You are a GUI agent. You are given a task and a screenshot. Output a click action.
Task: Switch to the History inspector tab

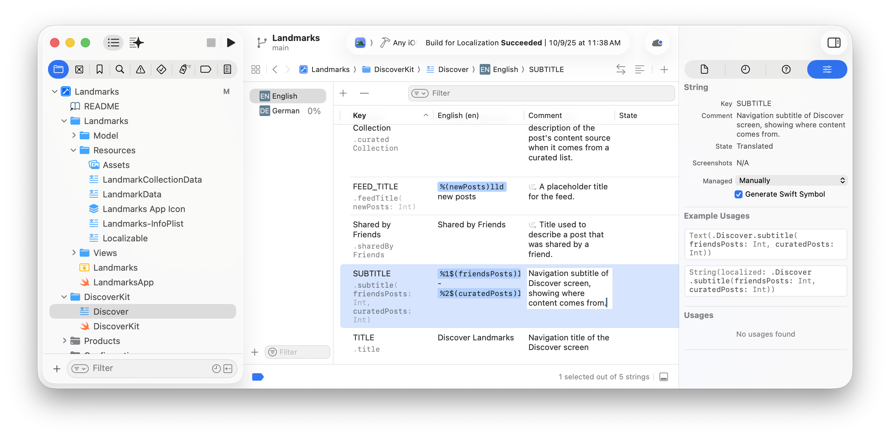745,69
